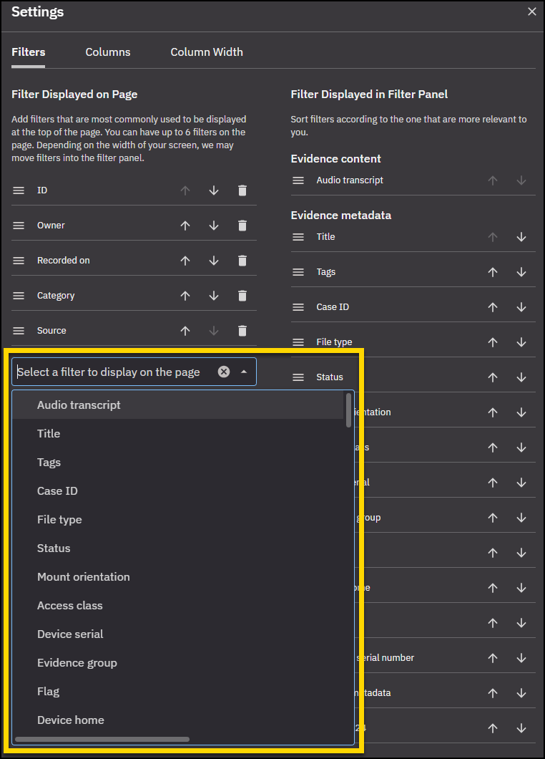This screenshot has height=759, width=545.
Task: Click the horizontal scrollbar below the dropdown list
Action: click(x=102, y=739)
